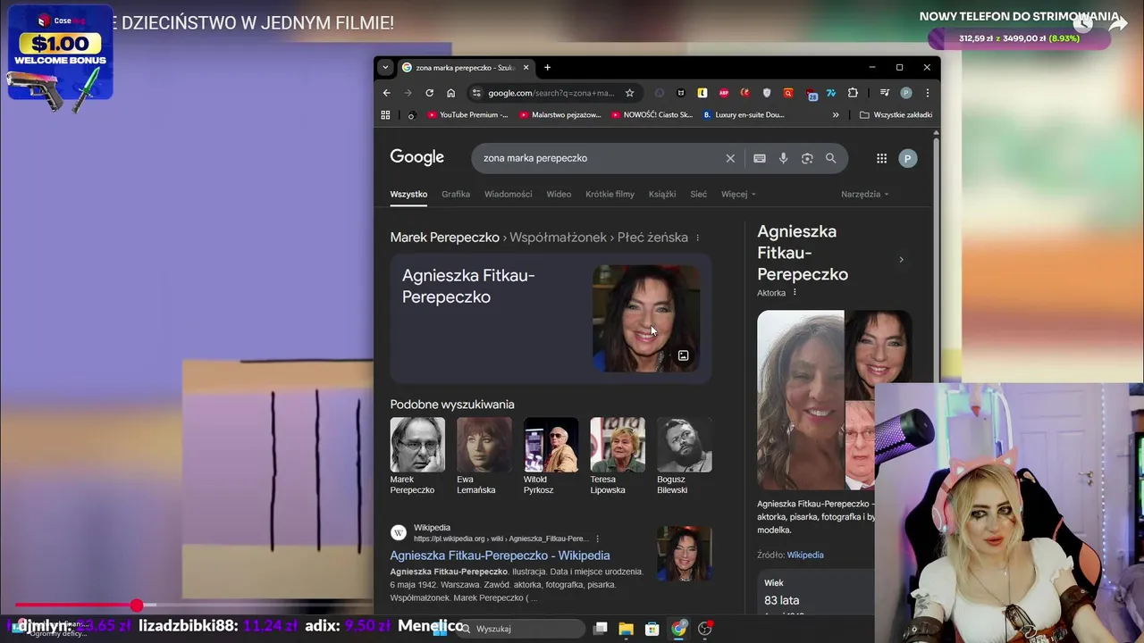Select the 'Wszystko' search tab
1144x643 pixels.
408,194
